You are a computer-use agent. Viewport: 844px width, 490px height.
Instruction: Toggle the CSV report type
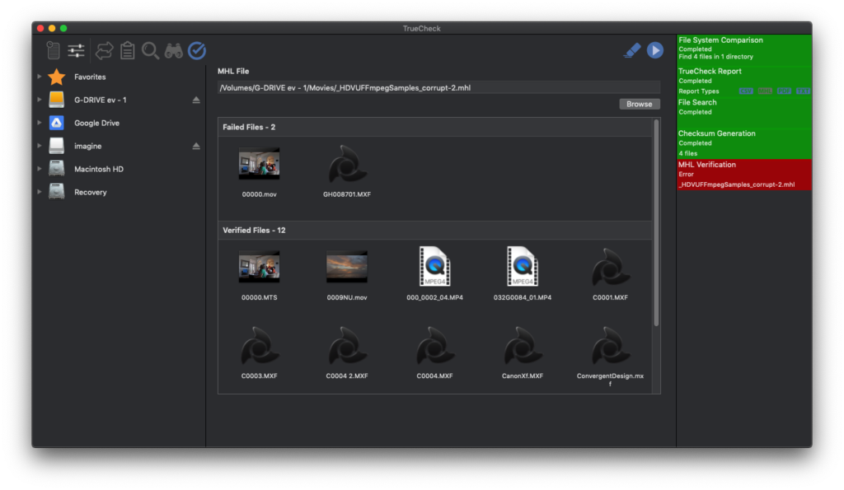coord(745,91)
